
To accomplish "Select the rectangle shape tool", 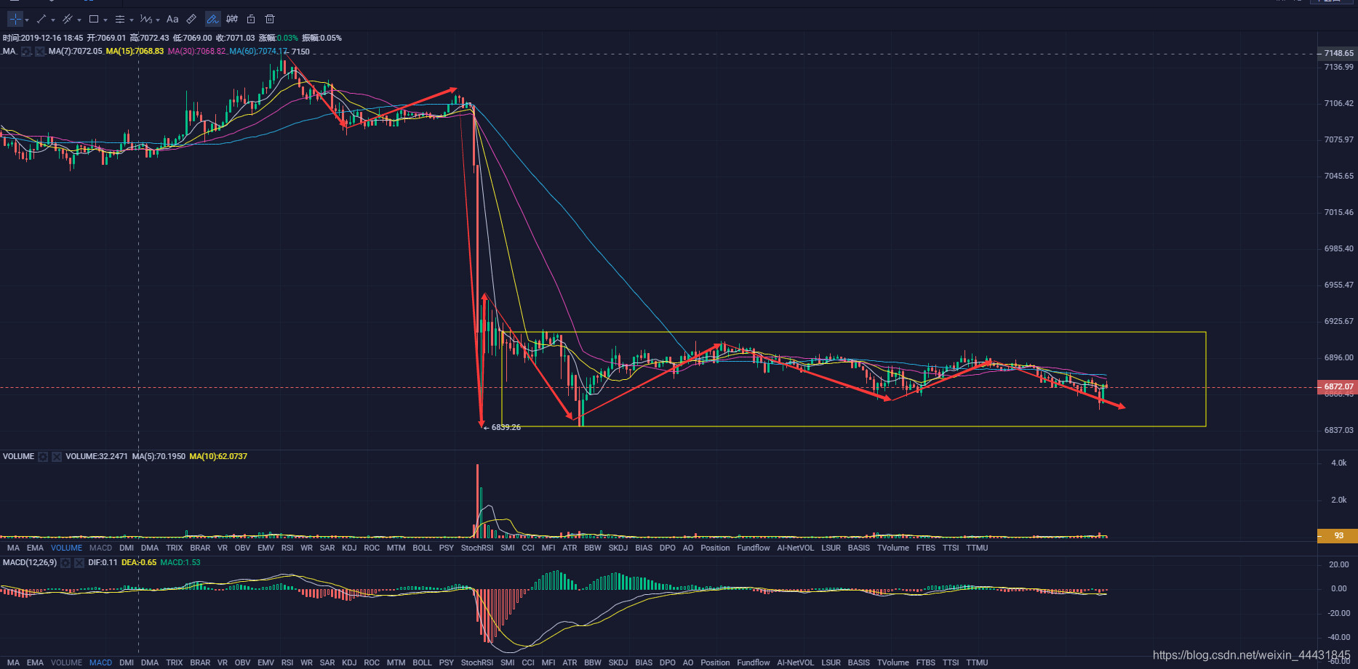I will click(94, 20).
